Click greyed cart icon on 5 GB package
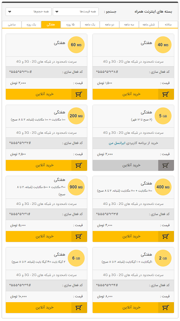Viewport: 180px width, 321px height. pos(166,165)
